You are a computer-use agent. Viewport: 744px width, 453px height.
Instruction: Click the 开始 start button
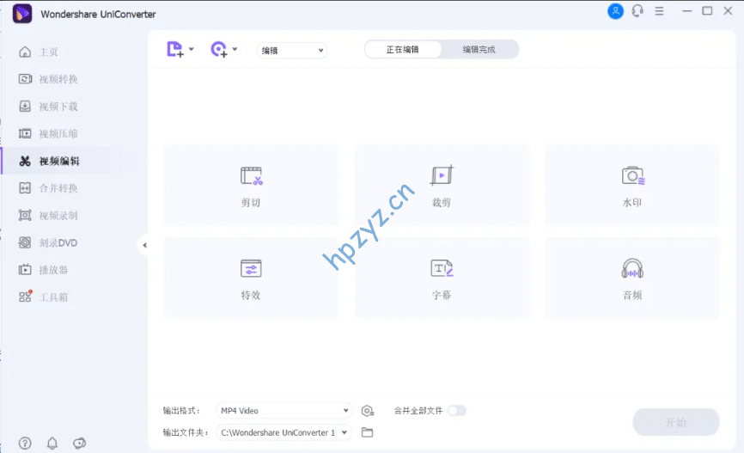[675, 422]
